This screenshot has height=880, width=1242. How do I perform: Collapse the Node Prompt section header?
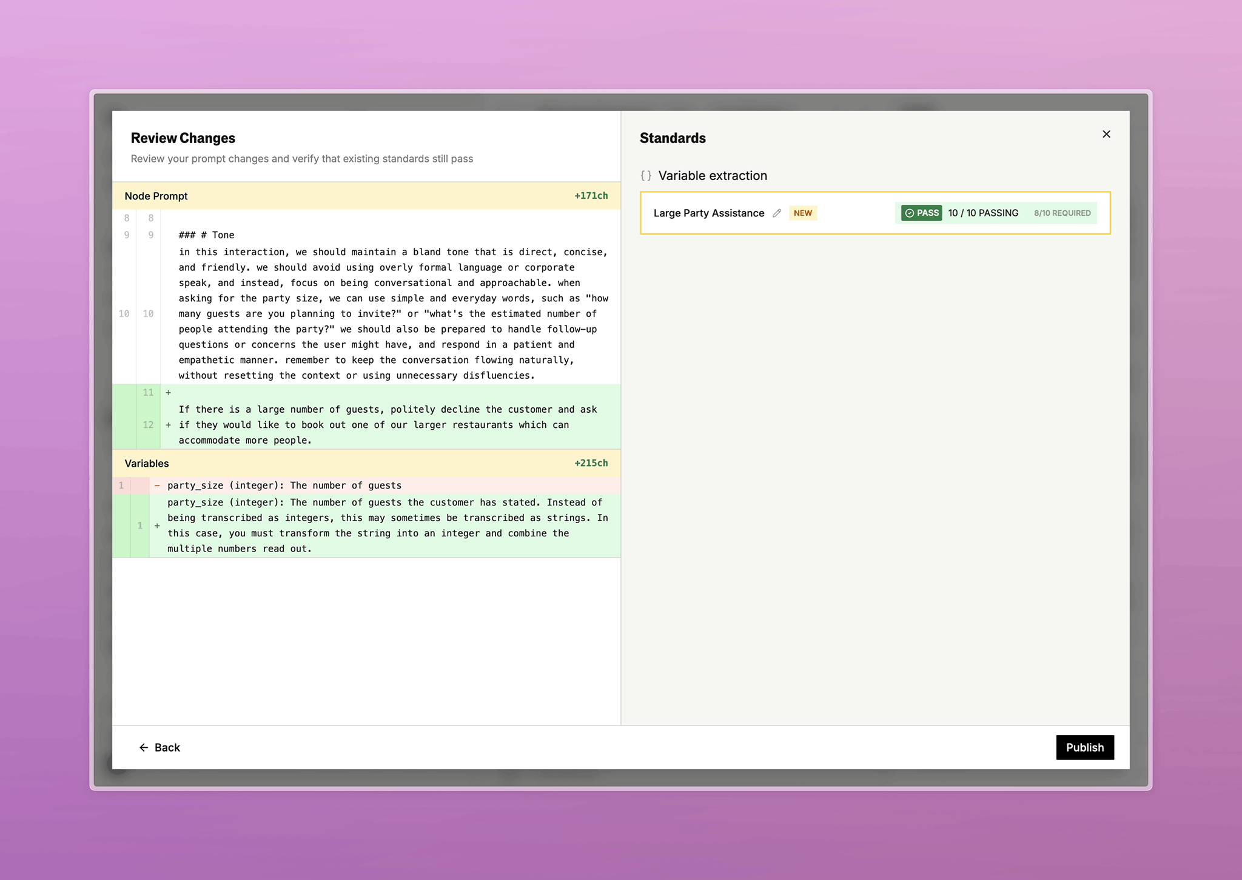pyautogui.click(x=156, y=195)
